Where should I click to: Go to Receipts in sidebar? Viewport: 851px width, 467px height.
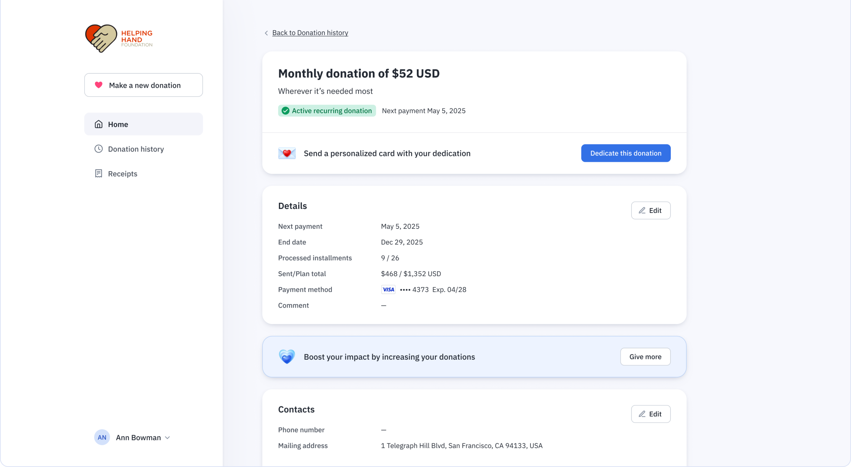(122, 174)
